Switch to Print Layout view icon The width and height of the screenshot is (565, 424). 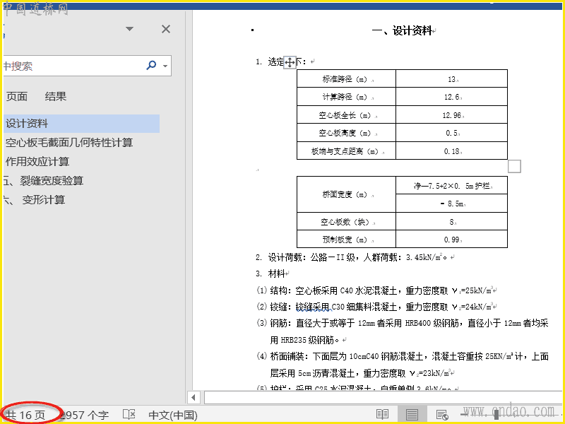pos(412,415)
